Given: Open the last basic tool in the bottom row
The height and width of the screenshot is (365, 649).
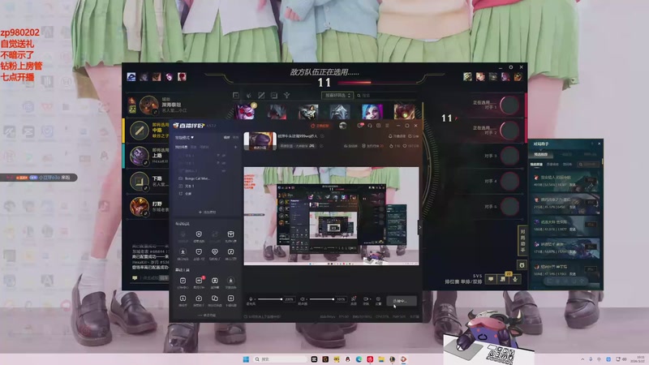Looking at the screenshot, I should [230, 300].
